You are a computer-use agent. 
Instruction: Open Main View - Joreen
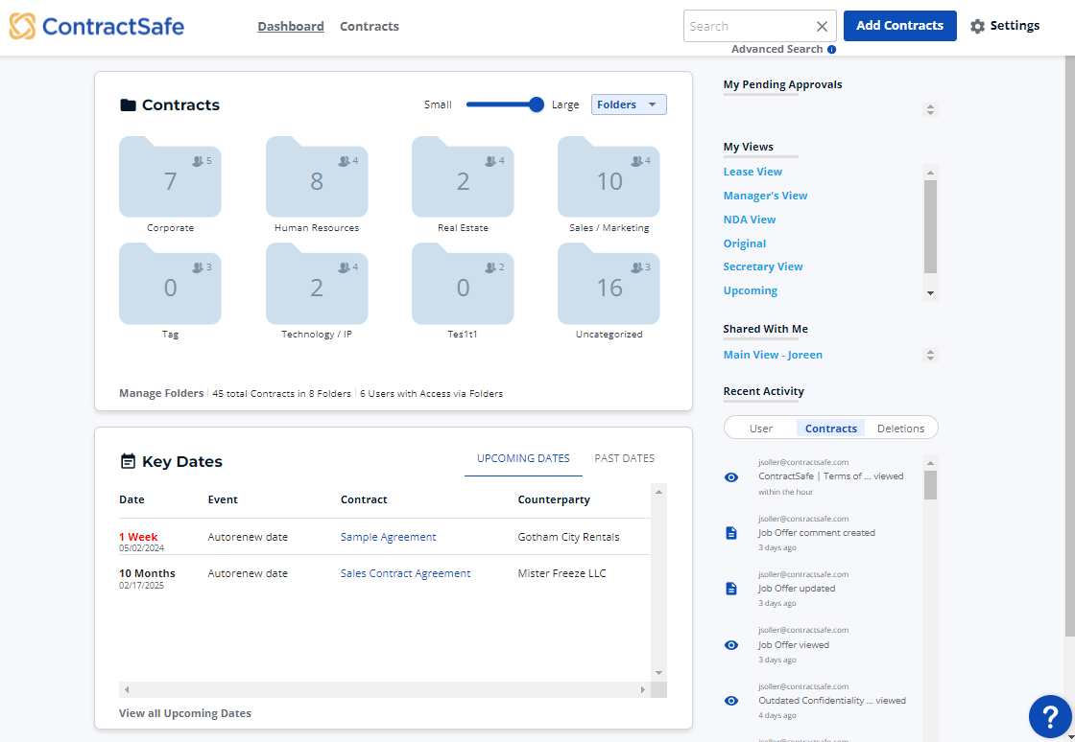coord(773,356)
